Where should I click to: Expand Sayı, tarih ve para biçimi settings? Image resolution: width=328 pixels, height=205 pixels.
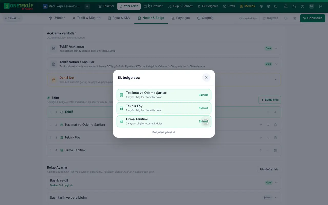(x=164, y=198)
